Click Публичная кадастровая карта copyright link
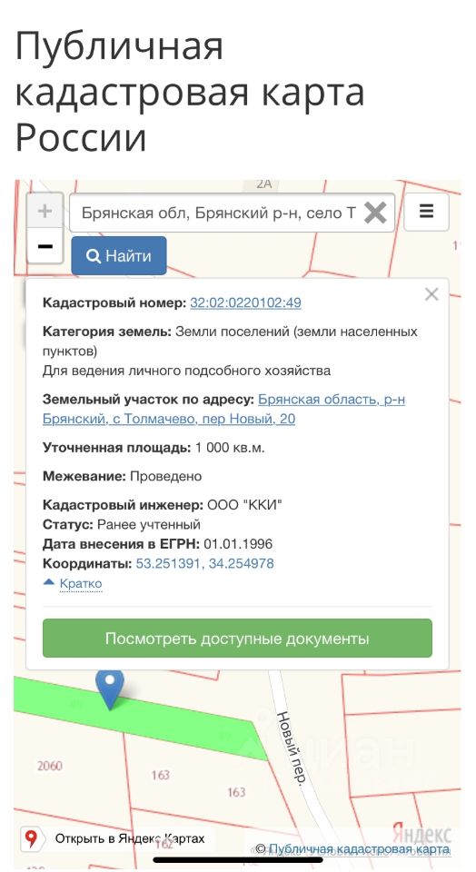 pos(360,849)
